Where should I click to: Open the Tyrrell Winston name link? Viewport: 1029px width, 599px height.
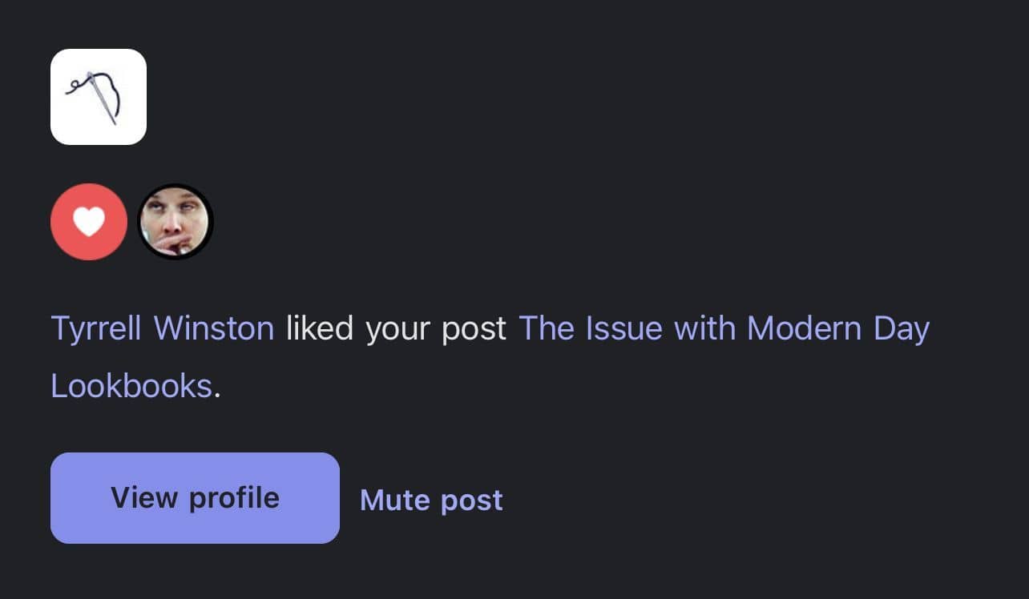163,329
